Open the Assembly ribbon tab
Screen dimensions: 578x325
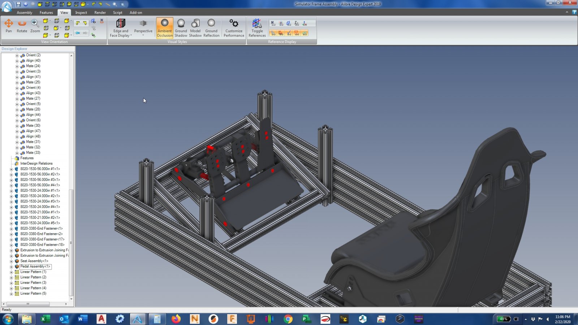pyautogui.click(x=25, y=13)
